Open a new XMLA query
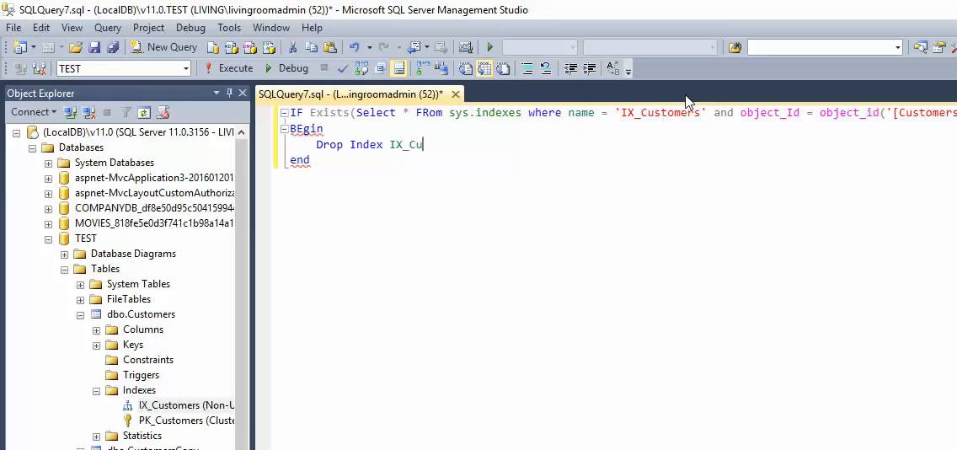The height and width of the screenshot is (450, 957). 269,47
